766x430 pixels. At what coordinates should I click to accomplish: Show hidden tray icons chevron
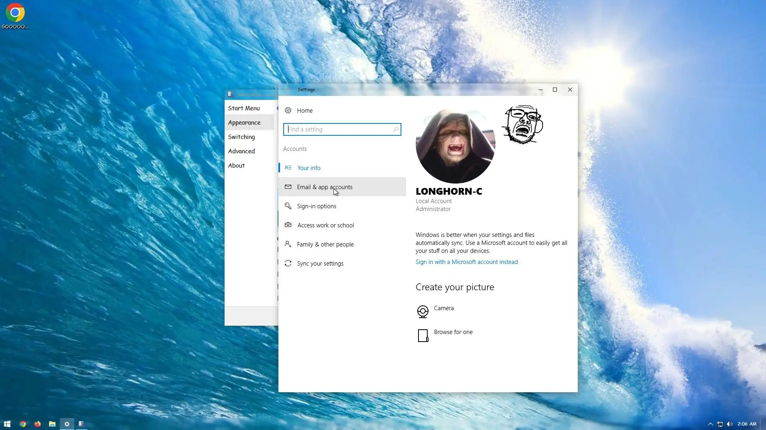tap(710, 424)
